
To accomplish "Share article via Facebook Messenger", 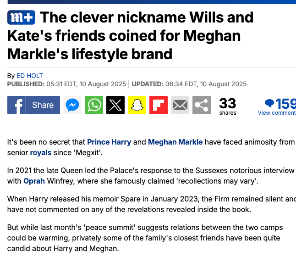I will (72, 105).
